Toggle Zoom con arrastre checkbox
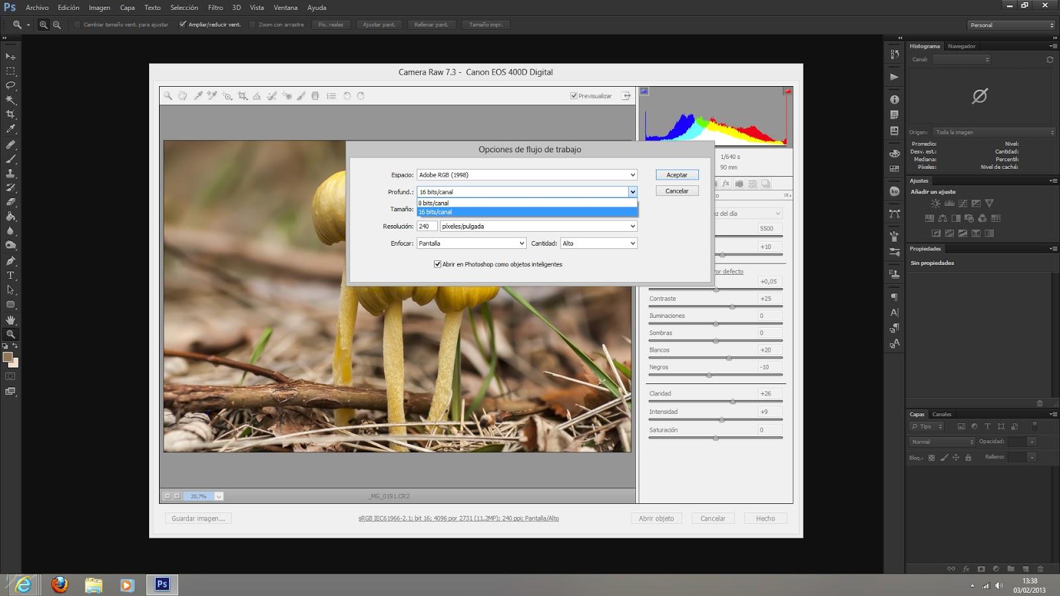This screenshot has height=596, width=1060. click(x=252, y=25)
